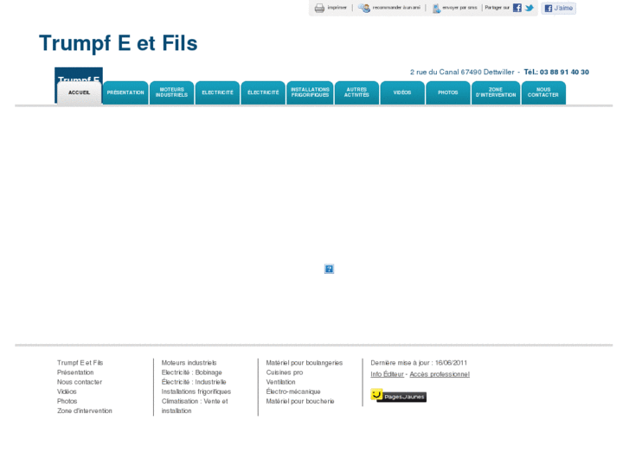
Task: Share the page via Twitter bird icon
Action: click(x=530, y=8)
